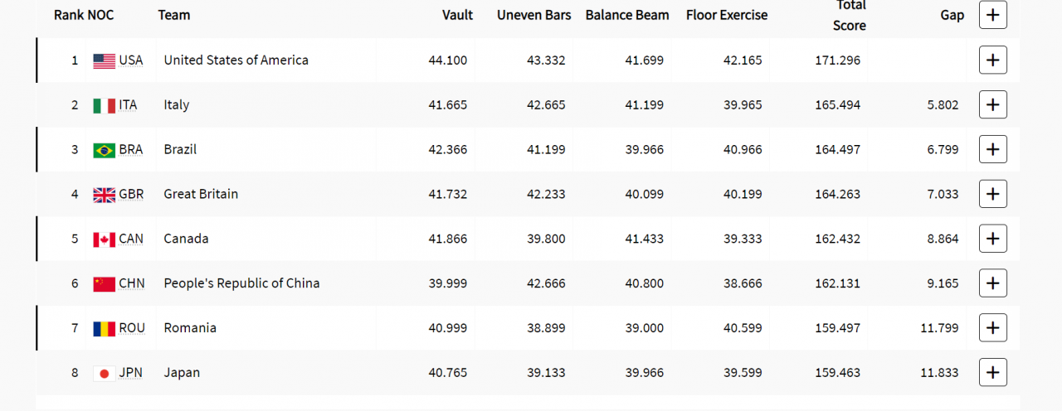Open Brazil team details plus icon

tap(993, 149)
